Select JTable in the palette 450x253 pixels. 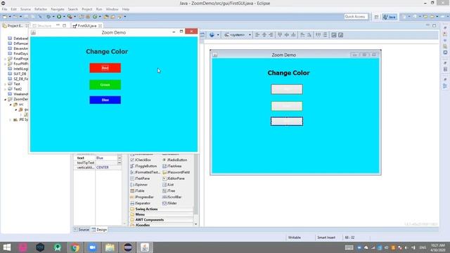pos(138,190)
